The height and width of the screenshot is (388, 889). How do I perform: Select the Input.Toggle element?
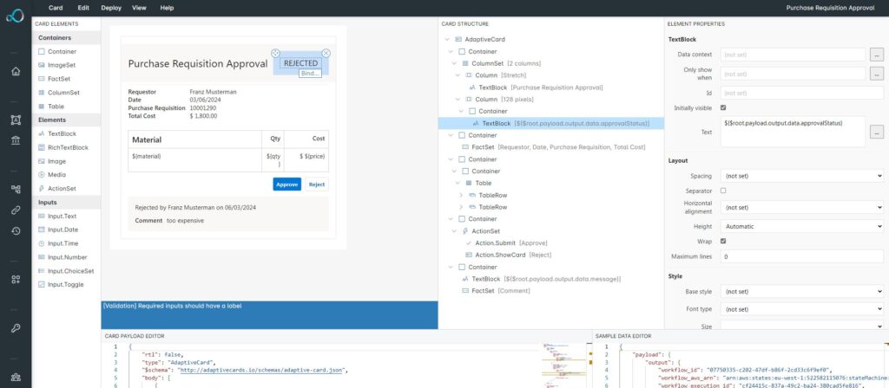66,284
